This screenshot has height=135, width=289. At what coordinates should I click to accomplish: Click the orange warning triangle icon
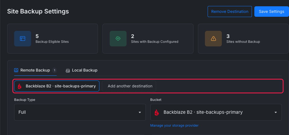213,39
